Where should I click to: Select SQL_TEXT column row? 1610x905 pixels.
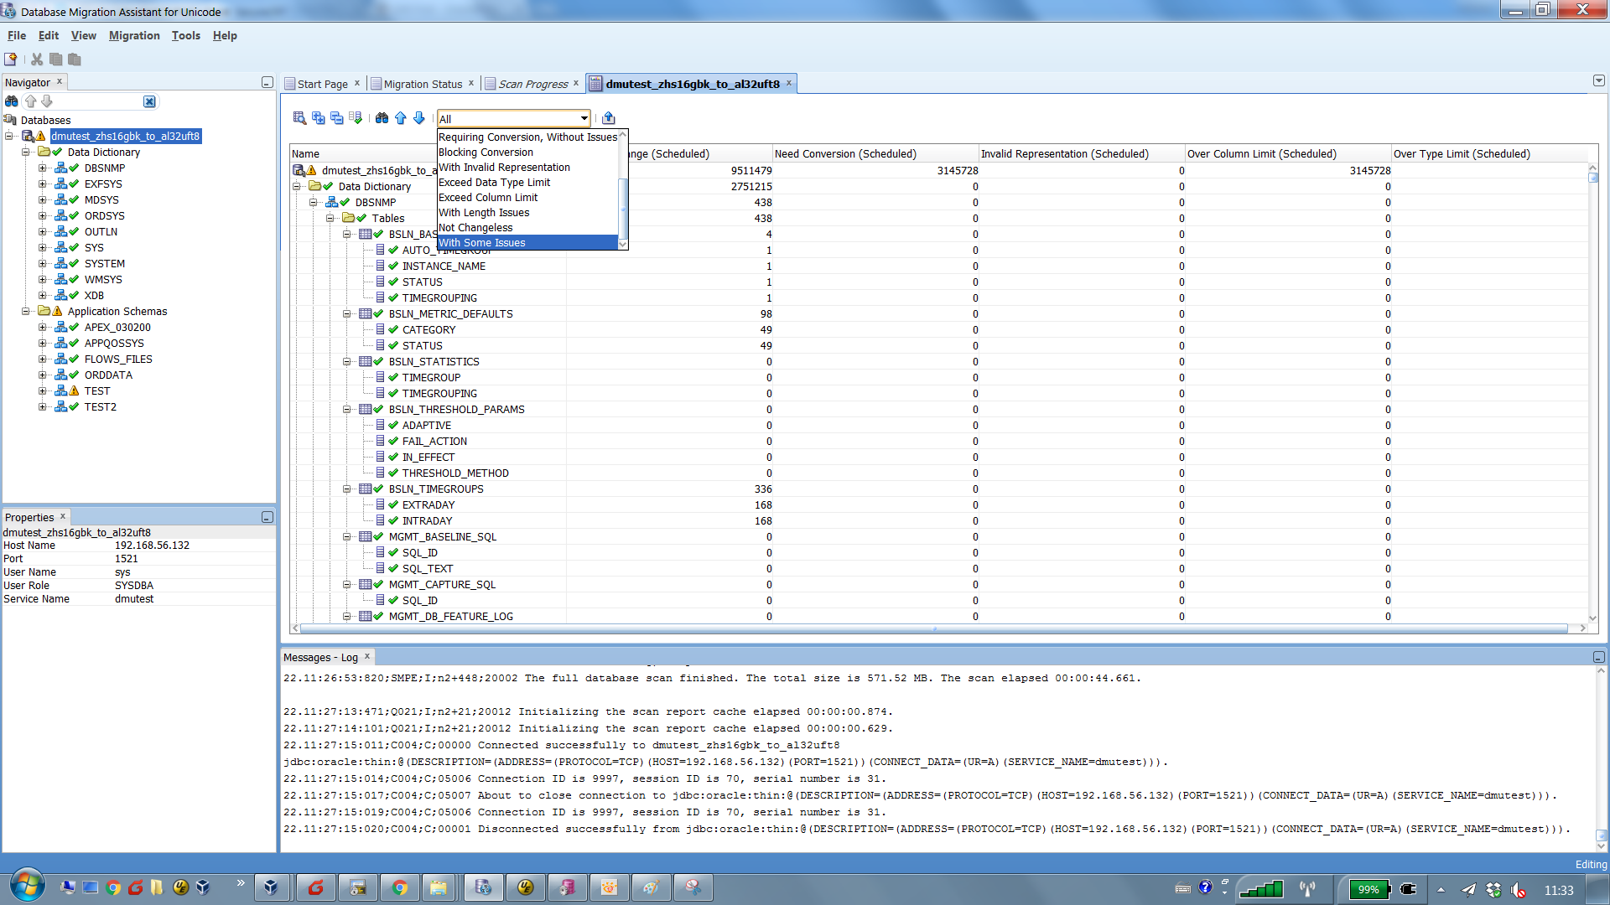tap(428, 569)
